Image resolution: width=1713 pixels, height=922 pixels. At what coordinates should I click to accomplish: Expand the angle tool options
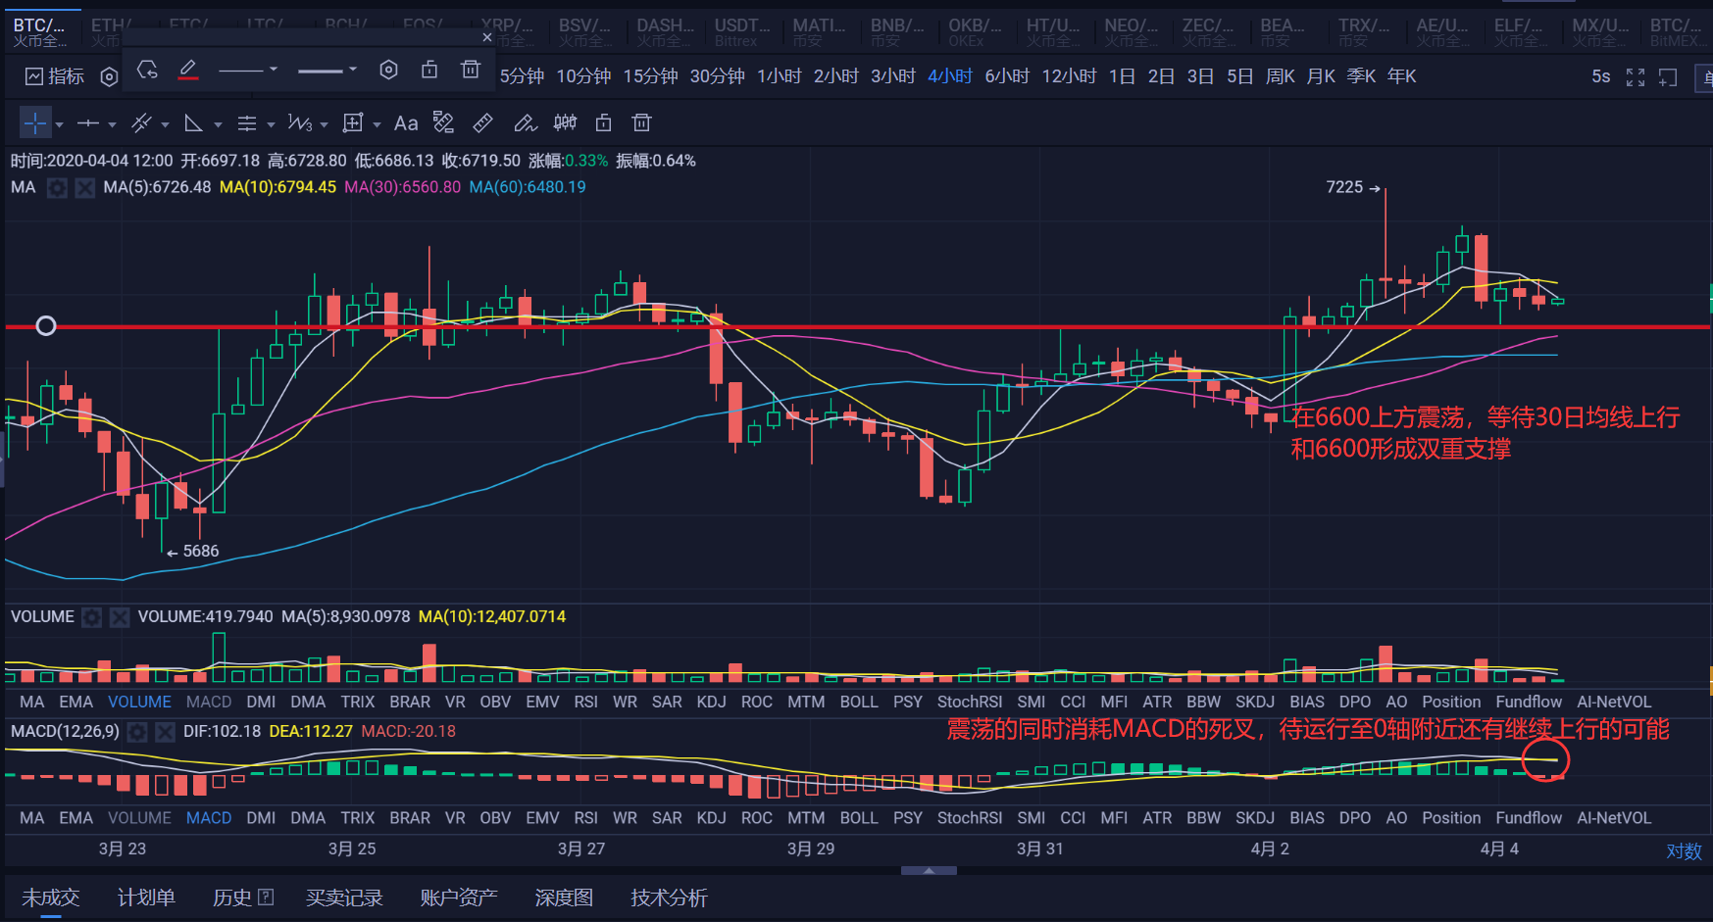(x=218, y=124)
